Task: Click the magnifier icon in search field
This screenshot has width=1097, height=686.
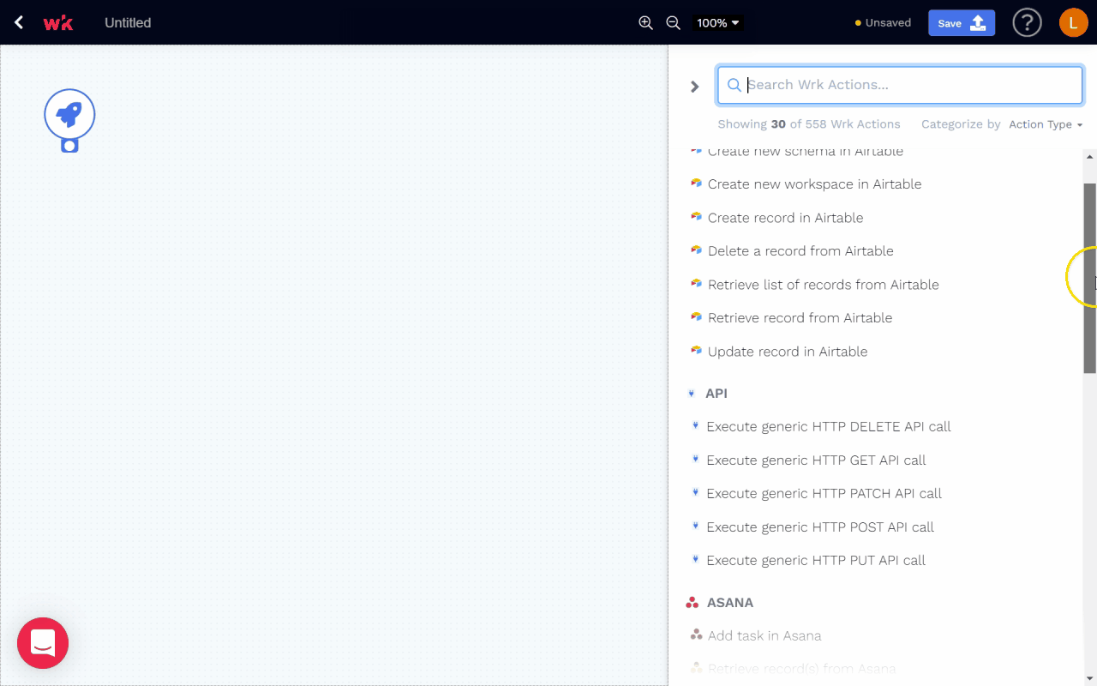Action: (734, 85)
